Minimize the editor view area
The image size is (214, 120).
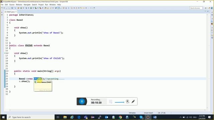[205, 11]
